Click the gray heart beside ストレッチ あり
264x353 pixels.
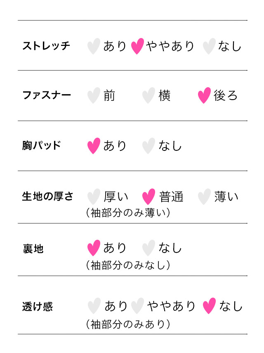click(94, 46)
